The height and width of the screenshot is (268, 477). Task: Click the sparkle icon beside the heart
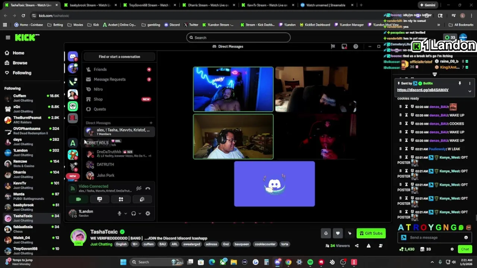tap(350, 233)
